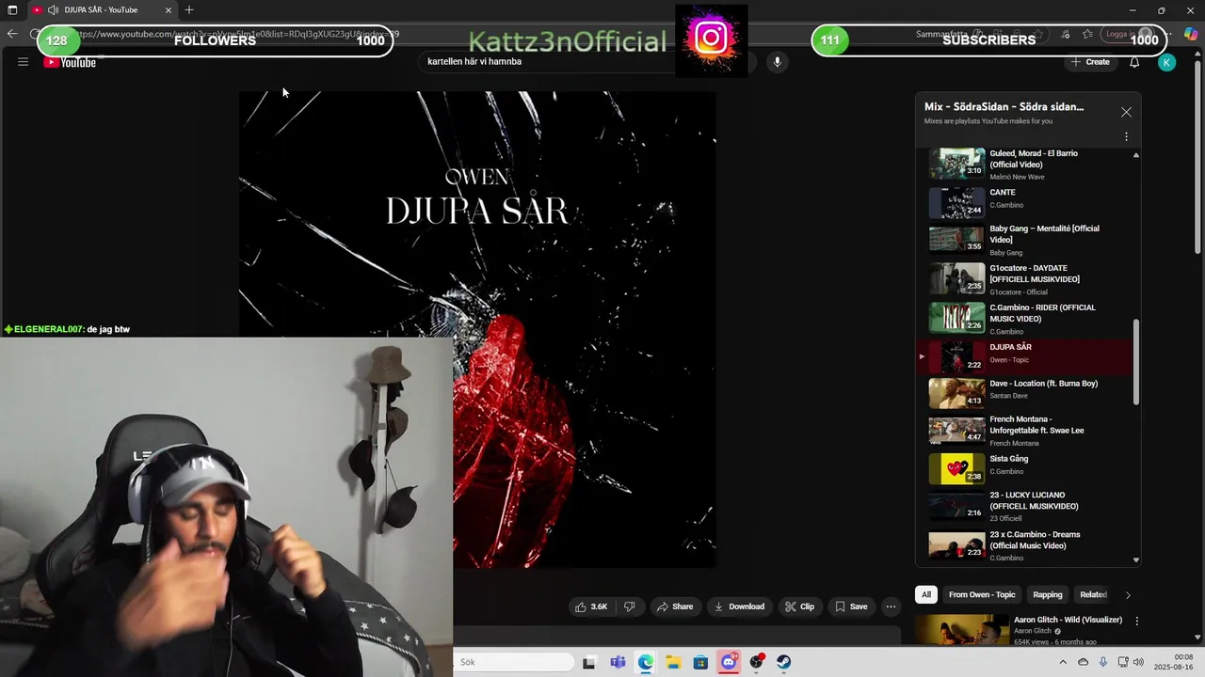Open the Mix playlist three-dot options

1126,136
